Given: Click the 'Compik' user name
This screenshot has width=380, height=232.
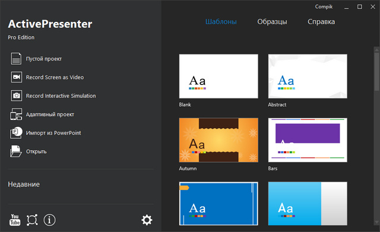Looking at the screenshot, I should [x=324, y=7].
